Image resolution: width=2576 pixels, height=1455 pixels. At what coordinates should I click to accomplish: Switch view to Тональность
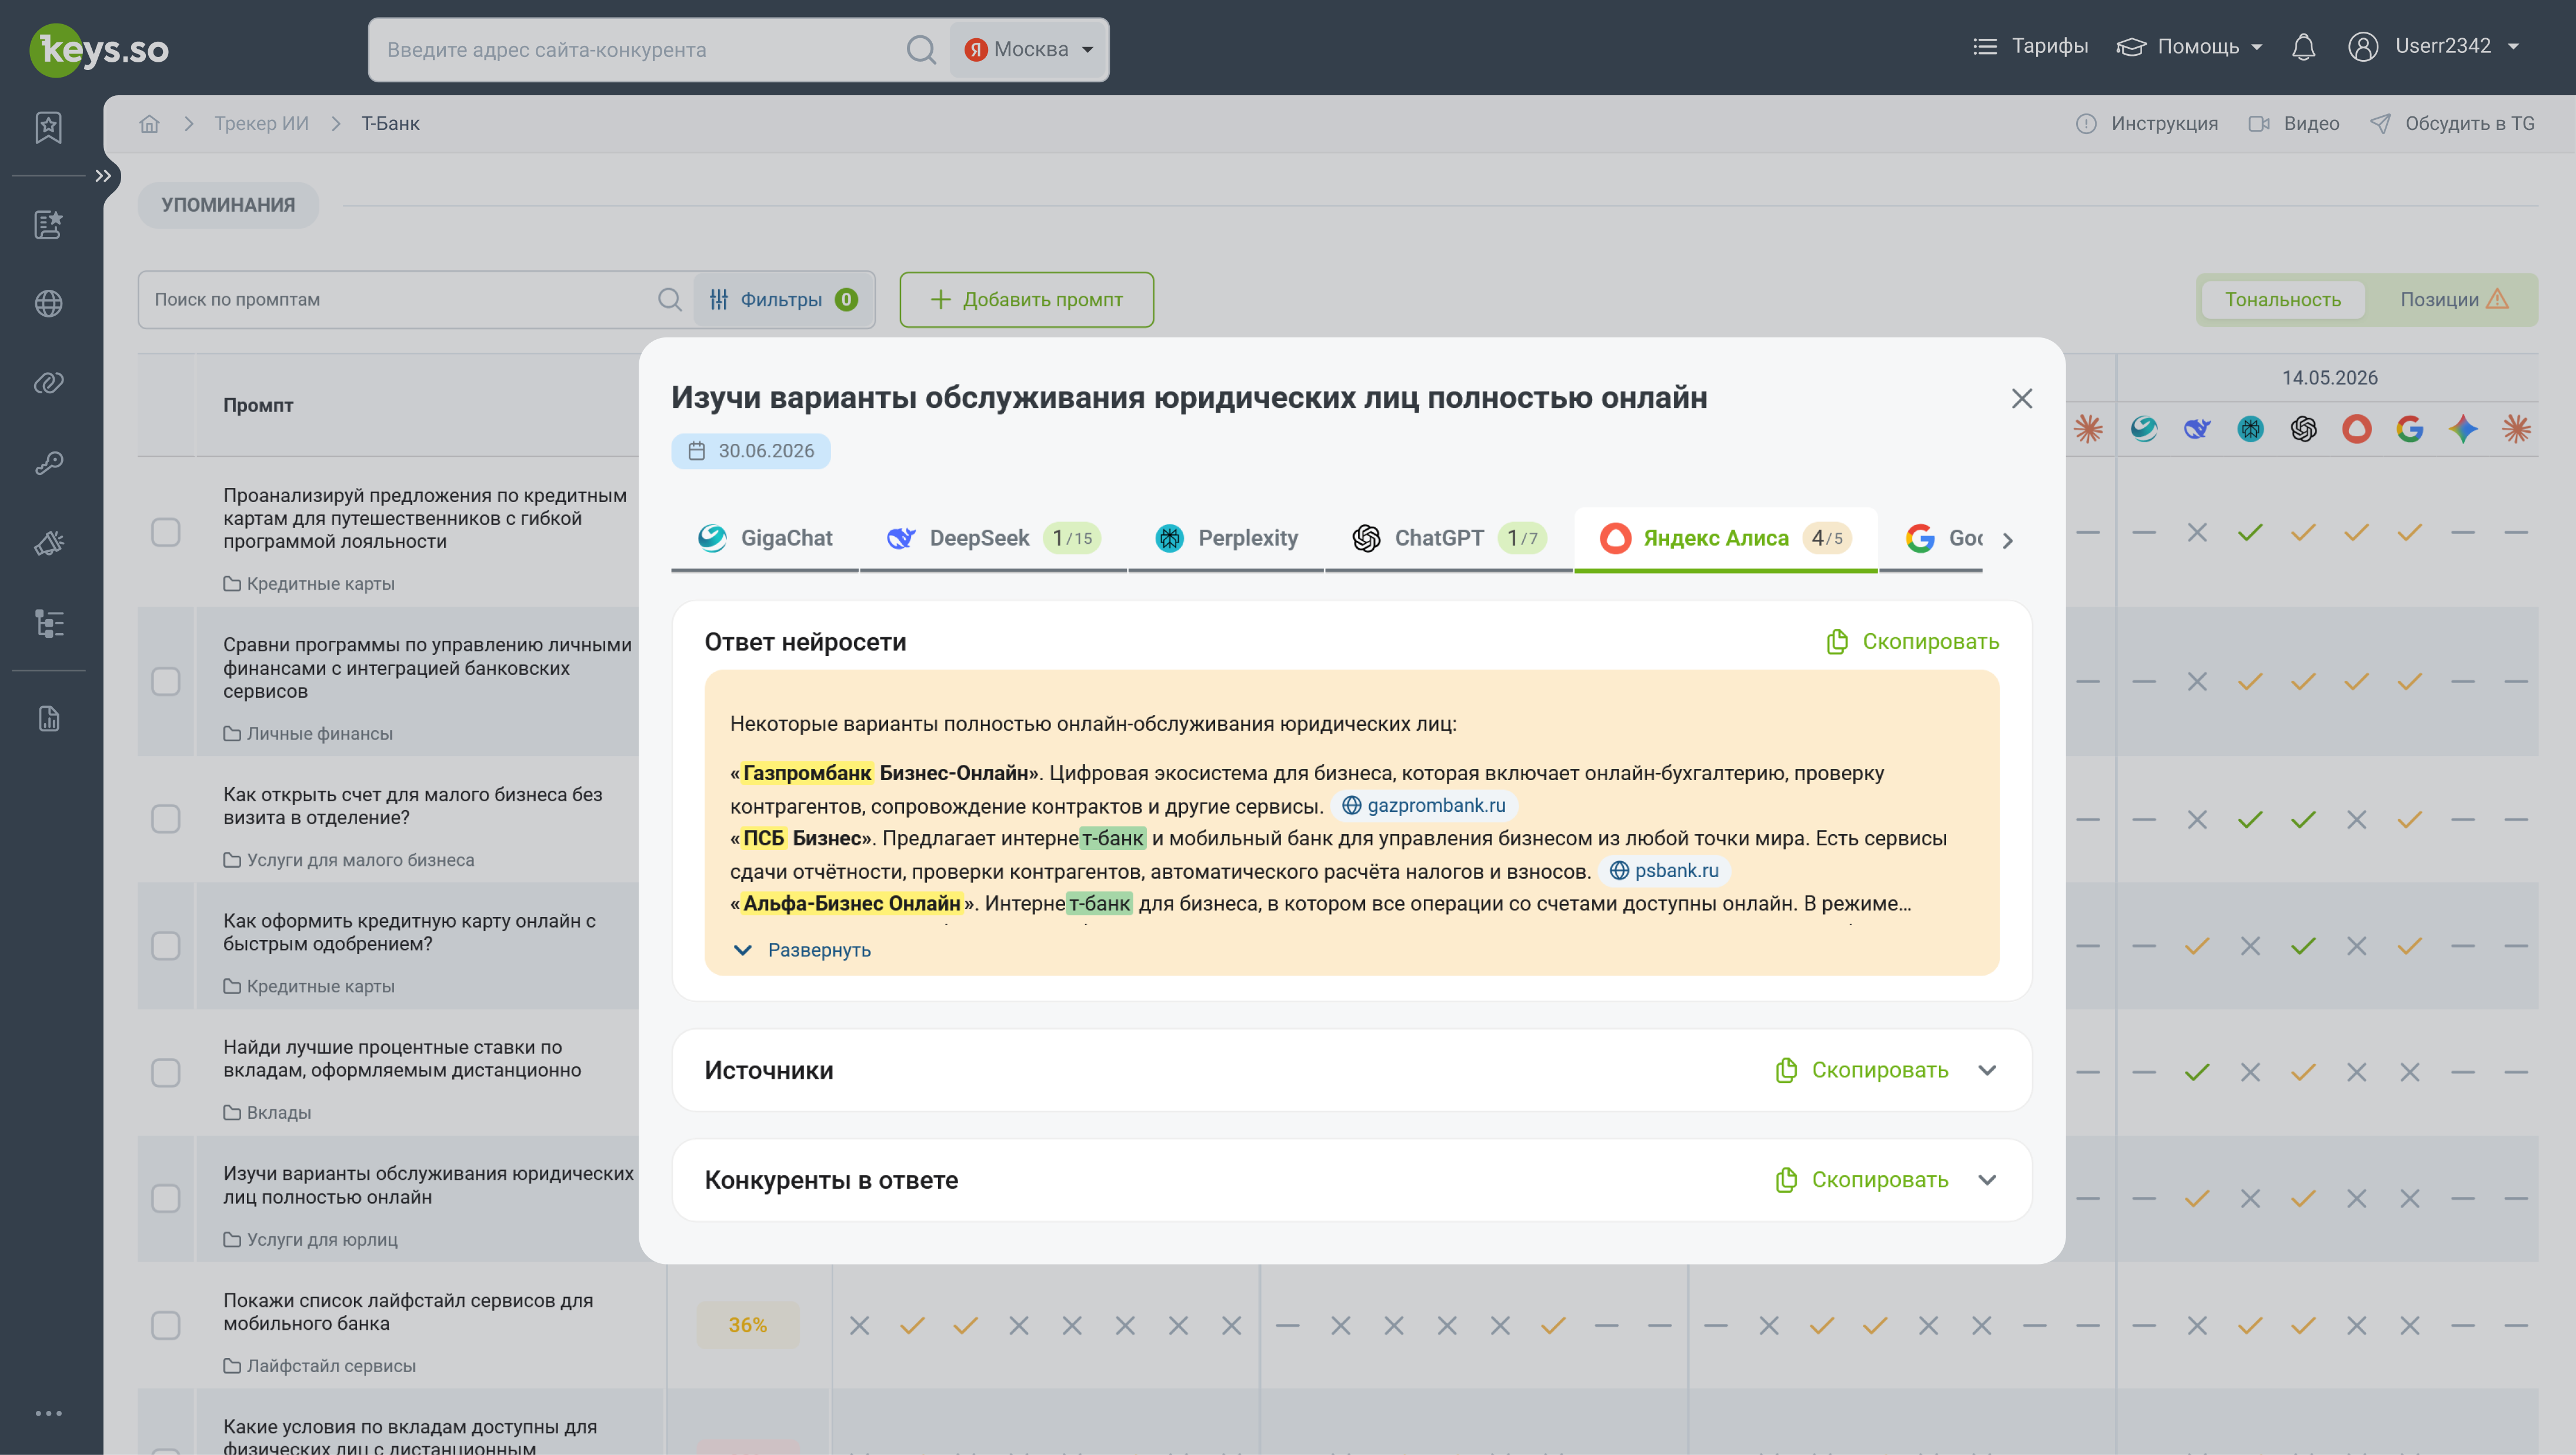click(2283, 300)
